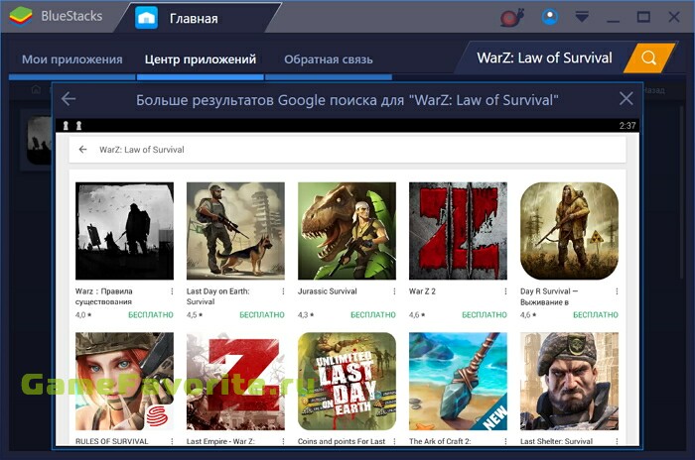Image resolution: width=695 pixels, height=460 pixels.
Task: Click the home icon behind the results dialog
Action: 36,90
